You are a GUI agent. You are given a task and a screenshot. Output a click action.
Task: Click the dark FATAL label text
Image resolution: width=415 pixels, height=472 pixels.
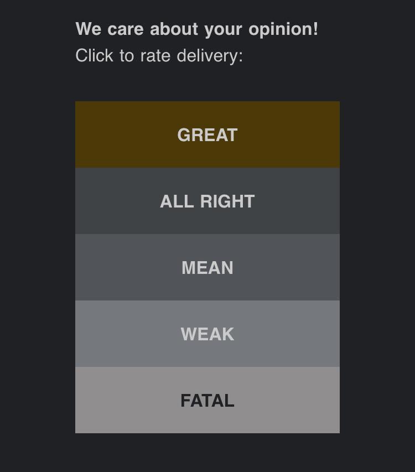coord(207,401)
